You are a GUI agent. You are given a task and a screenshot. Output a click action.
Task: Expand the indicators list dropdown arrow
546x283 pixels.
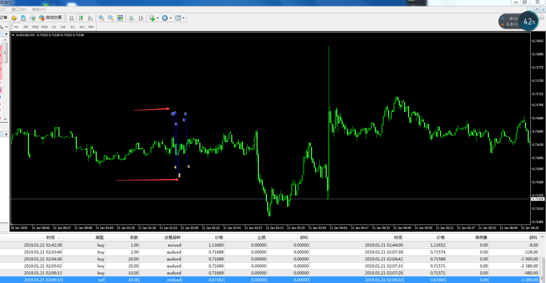click(158, 18)
